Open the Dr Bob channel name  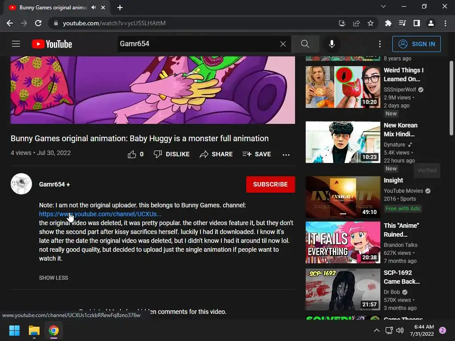coord(392,292)
